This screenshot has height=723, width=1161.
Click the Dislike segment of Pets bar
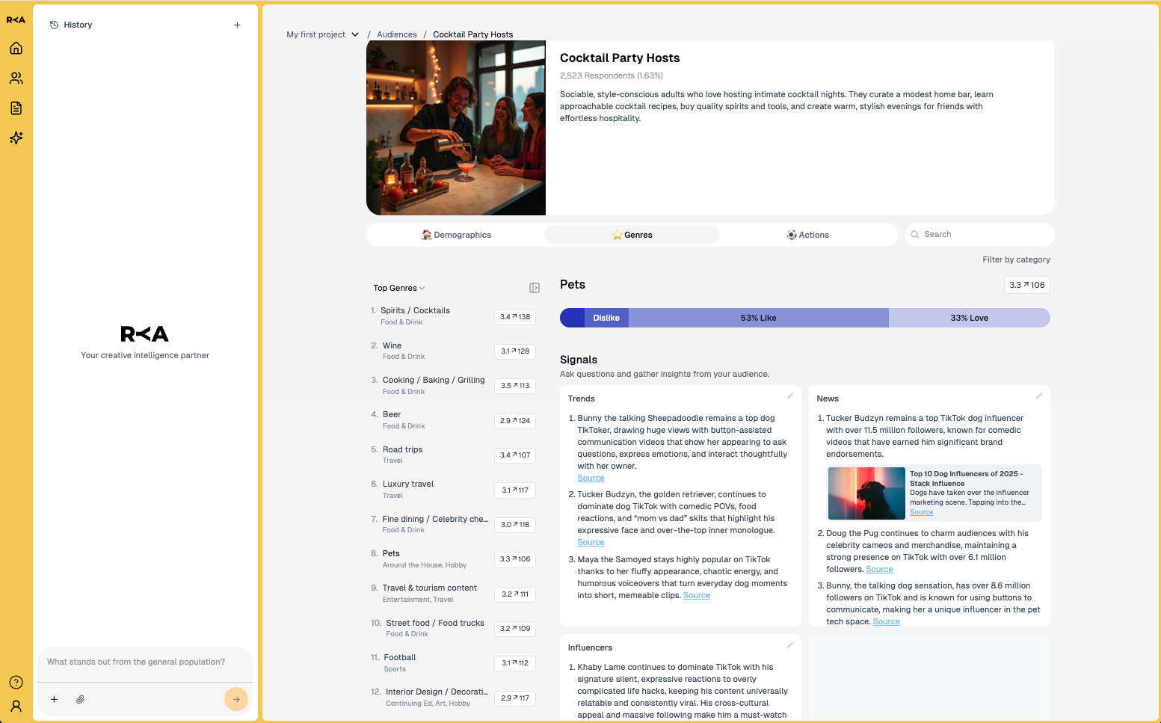tap(606, 318)
